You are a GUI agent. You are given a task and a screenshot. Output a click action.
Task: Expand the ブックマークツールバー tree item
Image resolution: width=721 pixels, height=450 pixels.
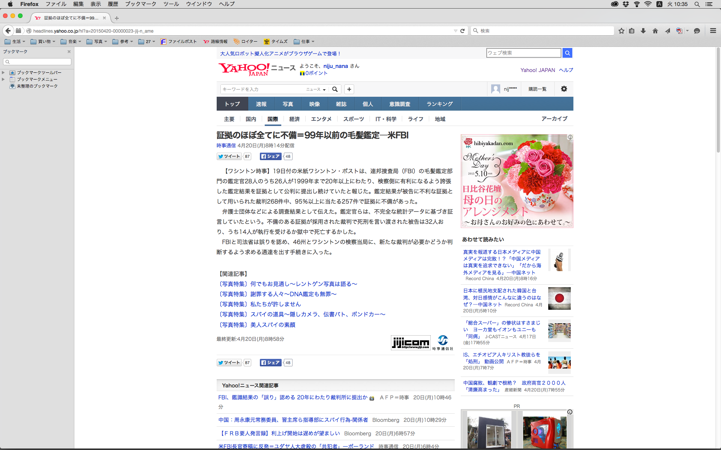coord(3,72)
